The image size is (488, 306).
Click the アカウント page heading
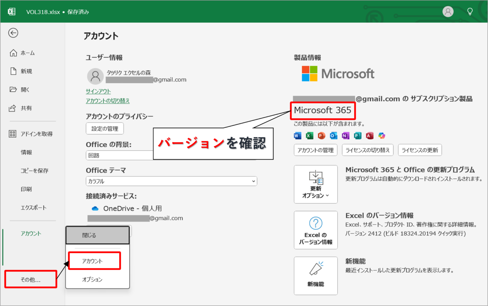(101, 36)
